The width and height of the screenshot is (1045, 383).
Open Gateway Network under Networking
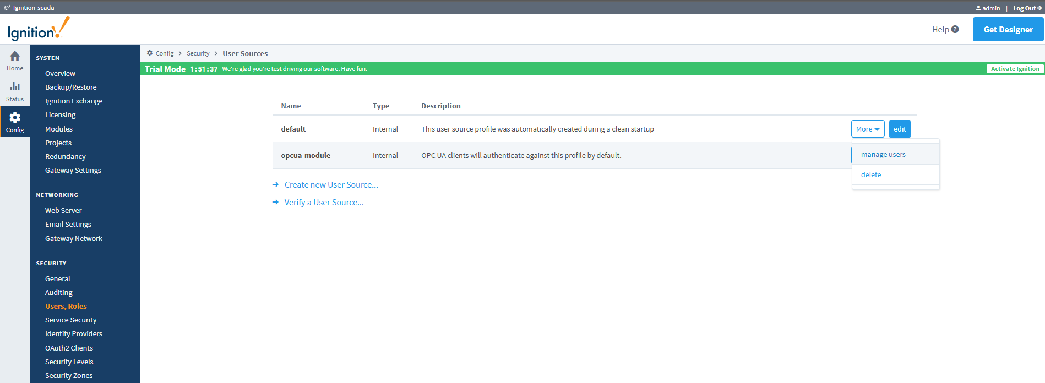pyautogui.click(x=74, y=238)
